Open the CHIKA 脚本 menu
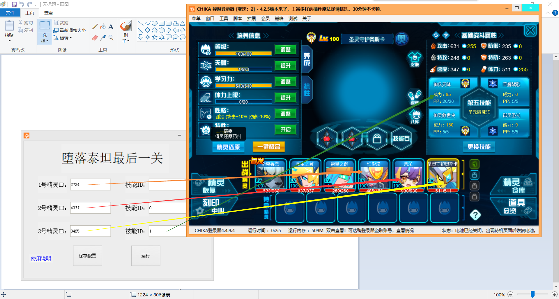559x299 pixels. (x=238, y=19)
